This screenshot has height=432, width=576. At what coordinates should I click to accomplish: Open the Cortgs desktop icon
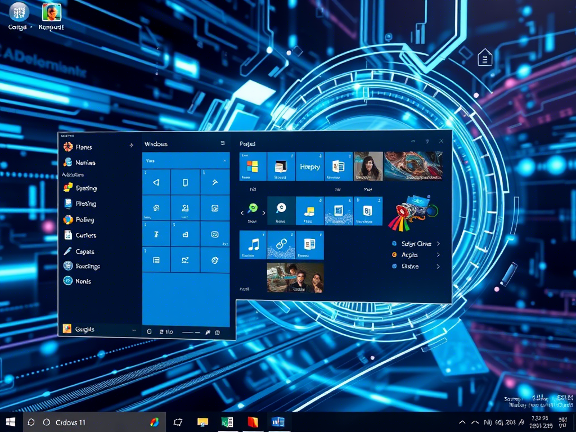[x=19, y=16]
